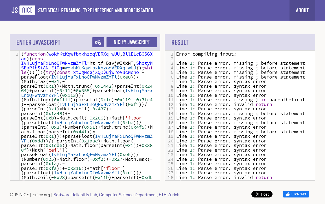Click the 943 like count
Screen dimensions: 325x204
pyautogui.click(x=303, y=194)
